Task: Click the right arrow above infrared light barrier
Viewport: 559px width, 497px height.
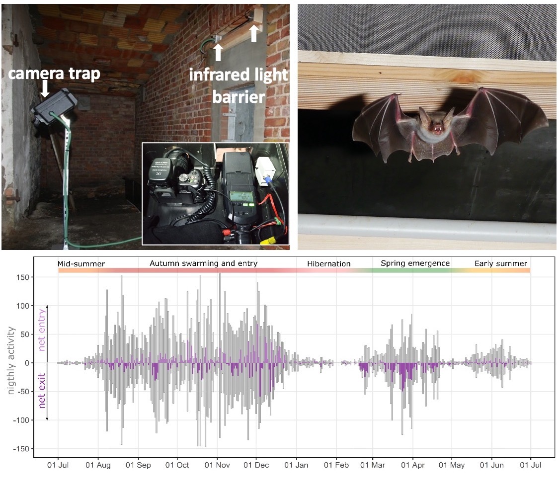Action: (253, 33)
